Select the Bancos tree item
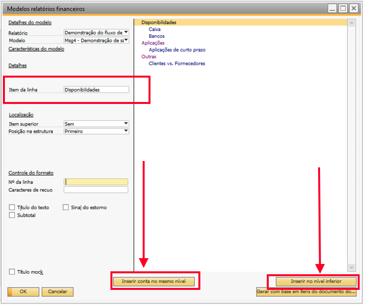Viewport: 365px width, 305px height. 156,36
